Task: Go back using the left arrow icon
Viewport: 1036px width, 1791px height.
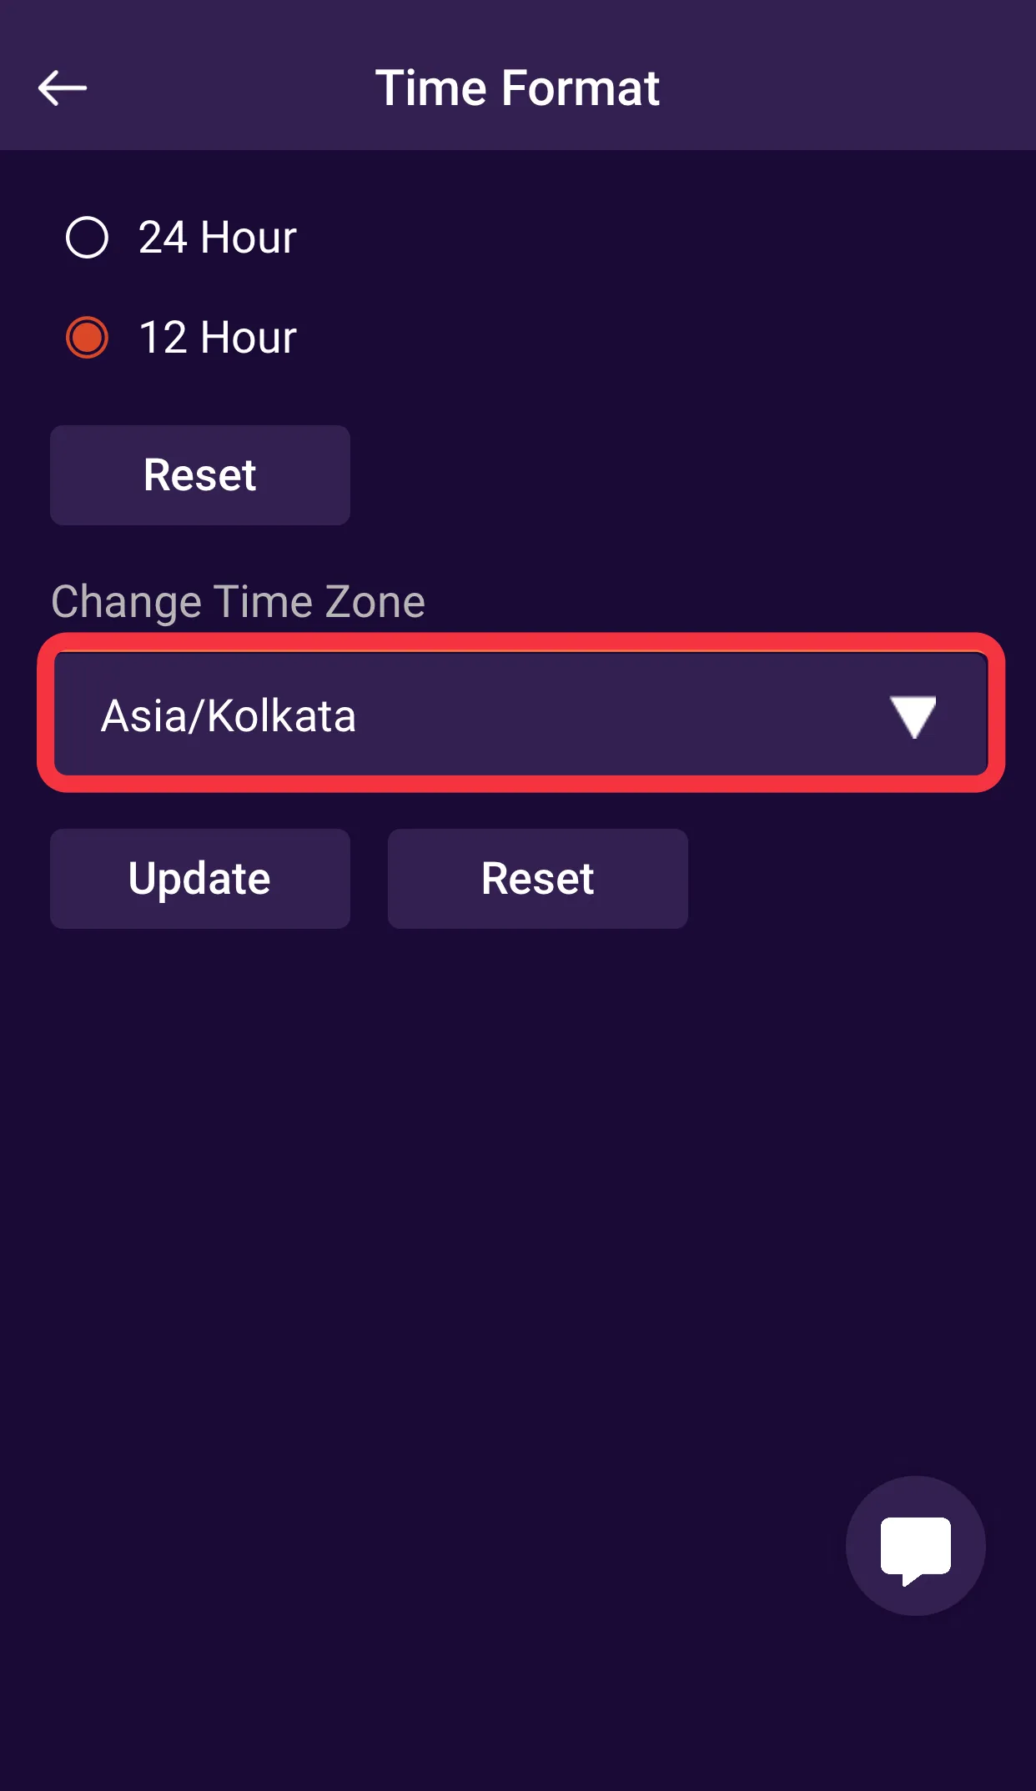Action: click(63, 88)
